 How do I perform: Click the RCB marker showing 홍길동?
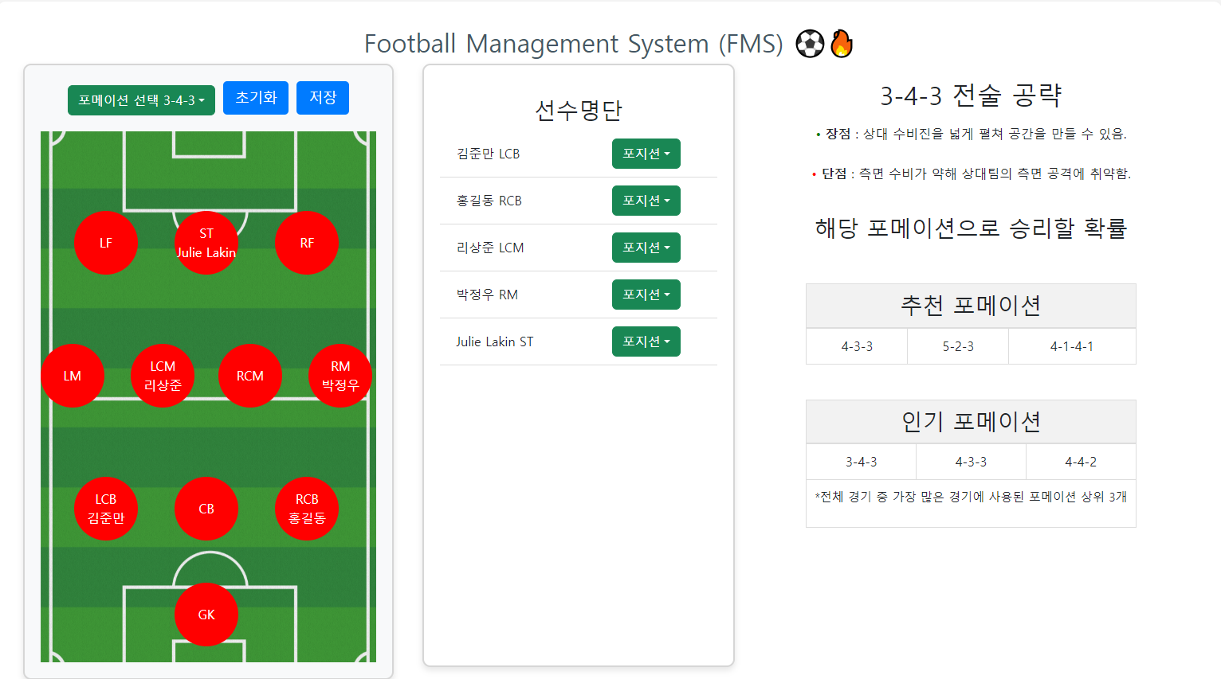307,508
